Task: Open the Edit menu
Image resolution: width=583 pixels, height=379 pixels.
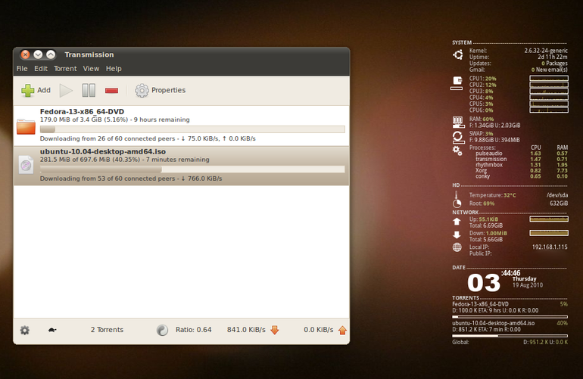Action: click(x=41, y=69)
